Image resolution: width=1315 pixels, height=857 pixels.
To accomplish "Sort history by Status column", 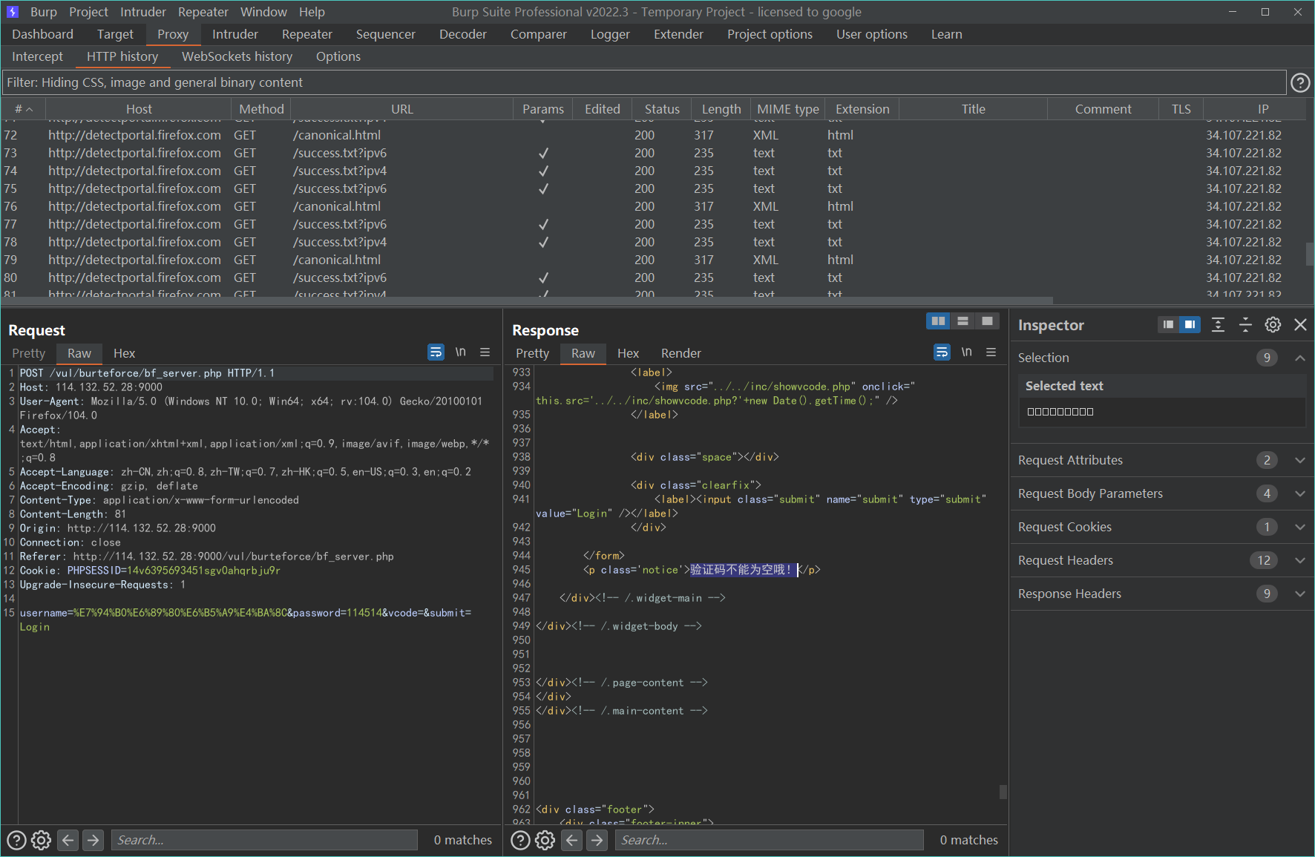I will (x=662, y=109).
